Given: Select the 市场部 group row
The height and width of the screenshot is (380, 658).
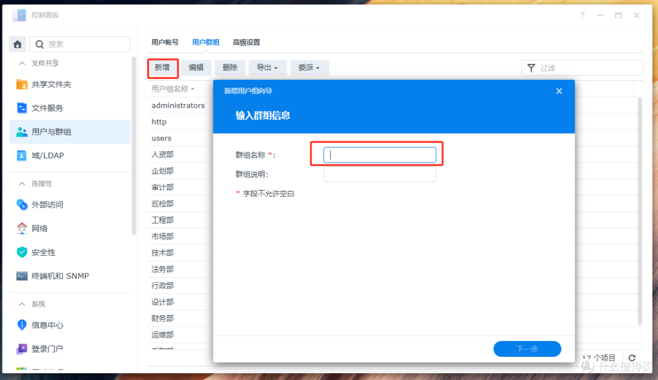Looking at the screenshot, I should tap(181, 236).
